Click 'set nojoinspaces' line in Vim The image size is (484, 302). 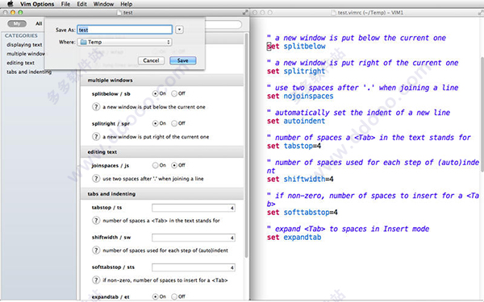pyautogui.click(x=300, y=96)
